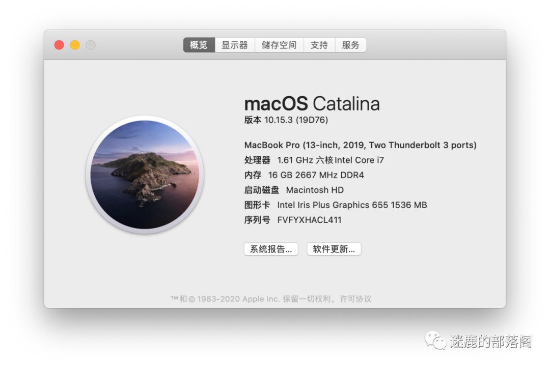Open the 显示器 tab
This screenshot has width=550, height=366.
pyautogui.click(x=235, y=45)
